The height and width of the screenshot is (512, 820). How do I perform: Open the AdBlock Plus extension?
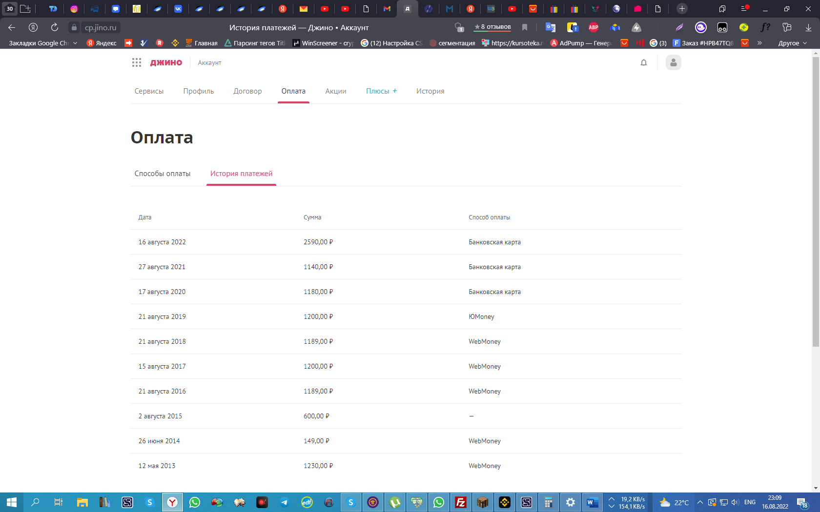[x=594, y=27]
